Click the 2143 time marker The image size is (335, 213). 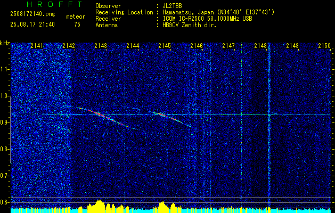point(101,46)
